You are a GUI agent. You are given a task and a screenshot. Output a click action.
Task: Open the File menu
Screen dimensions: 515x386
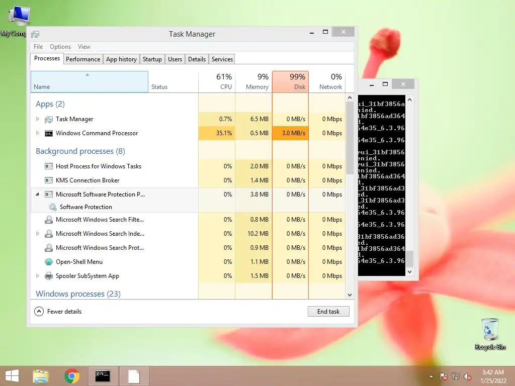pyautogui.click(x=38, y=47)
